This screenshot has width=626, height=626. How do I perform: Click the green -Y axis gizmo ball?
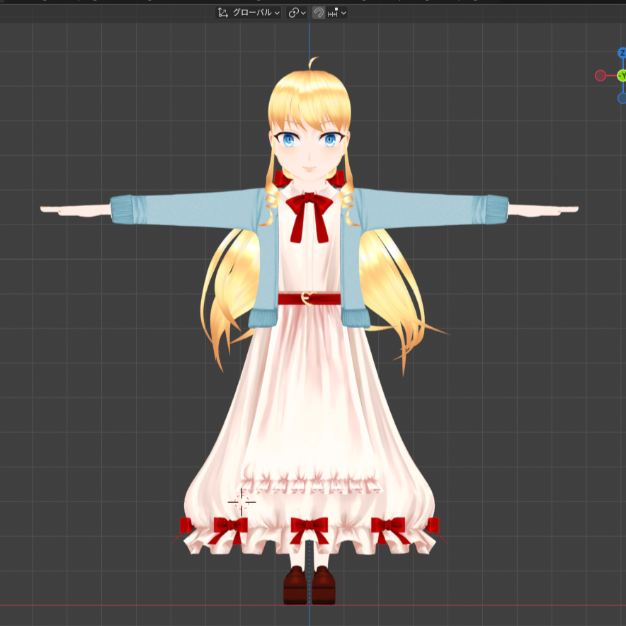[x=622, y=76]
